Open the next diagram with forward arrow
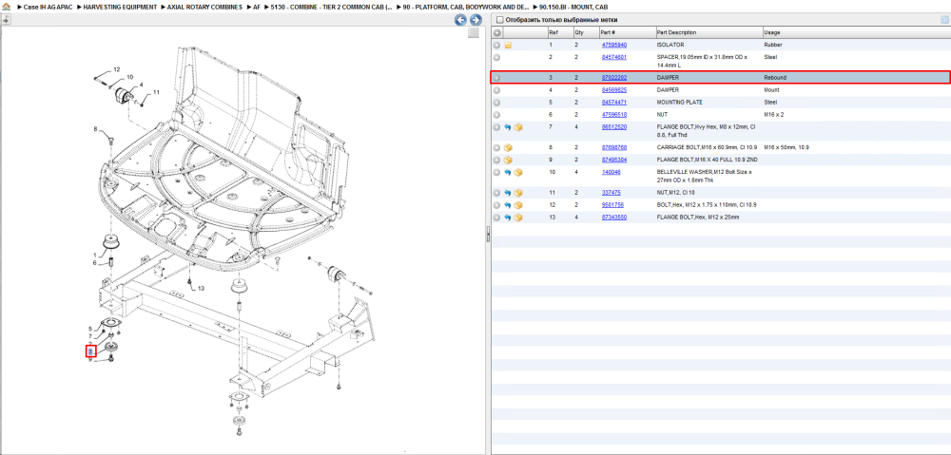The width and height of the screenshot is (951, 455). click(x=476, y=20)
